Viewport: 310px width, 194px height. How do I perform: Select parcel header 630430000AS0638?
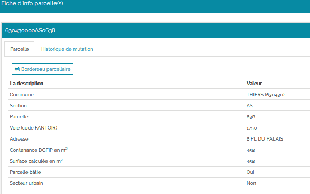[30, 30]
